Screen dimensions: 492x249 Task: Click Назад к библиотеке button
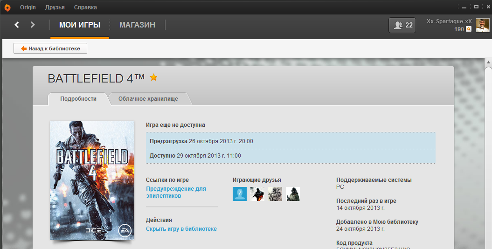pyautogui.click(x=50, y=48)
